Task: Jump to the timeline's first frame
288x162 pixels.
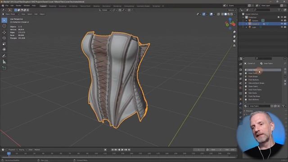Action: click(112, 150)
